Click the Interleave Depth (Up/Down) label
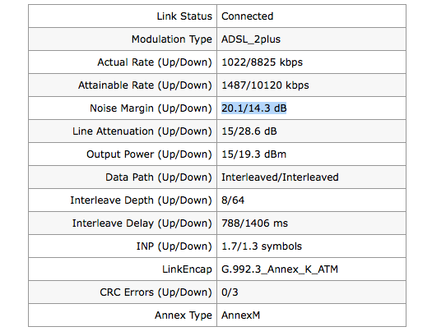Image resolution: width=432 pixels, height=336 pixels. click(141, 200)
